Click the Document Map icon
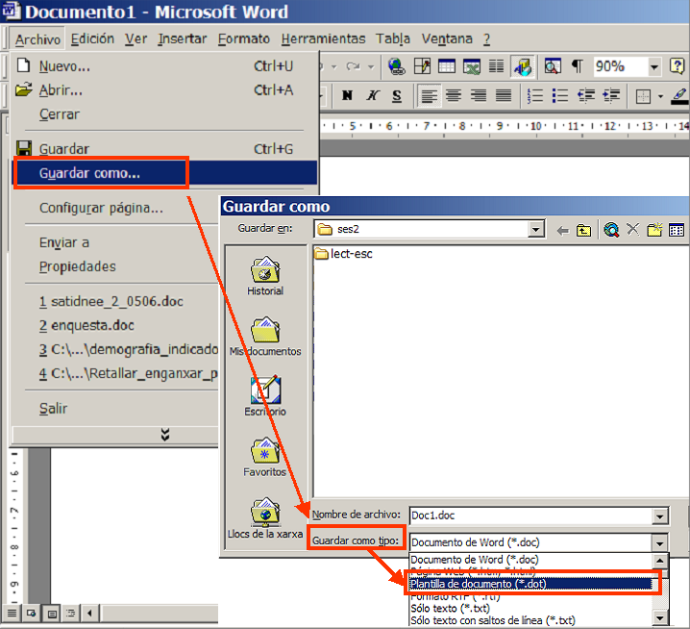Screen dimensions: 690x629 click(x=553, y=66)
